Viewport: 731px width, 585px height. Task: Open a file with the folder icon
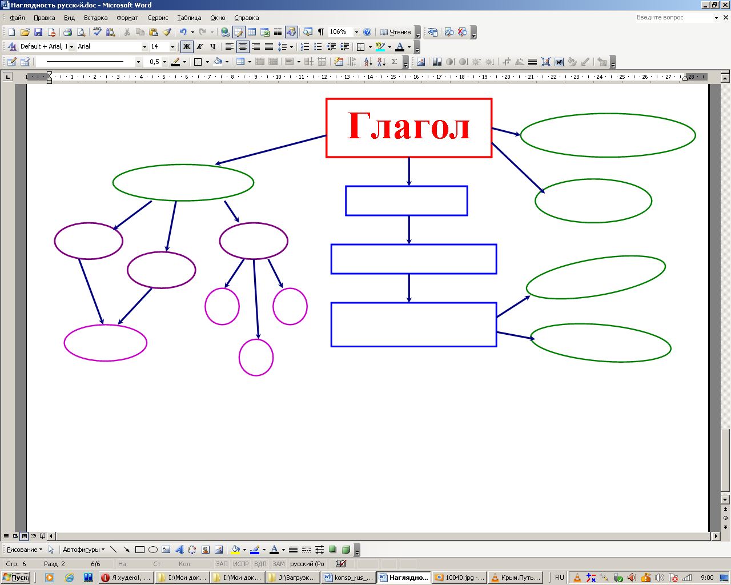pyautogui.click(x=25, y=33)
